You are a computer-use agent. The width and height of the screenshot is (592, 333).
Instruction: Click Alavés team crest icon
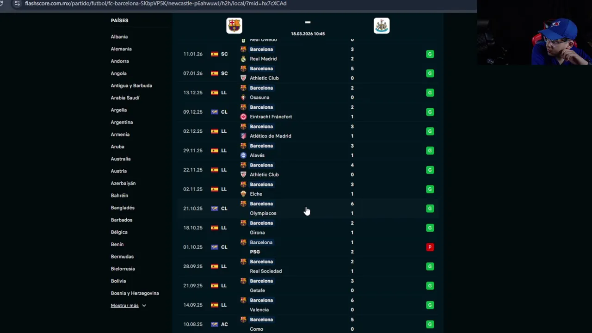point(243,155)
